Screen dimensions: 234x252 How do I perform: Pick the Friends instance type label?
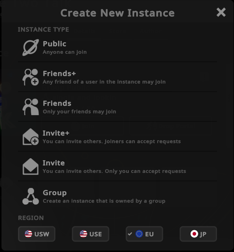[57, 103]
